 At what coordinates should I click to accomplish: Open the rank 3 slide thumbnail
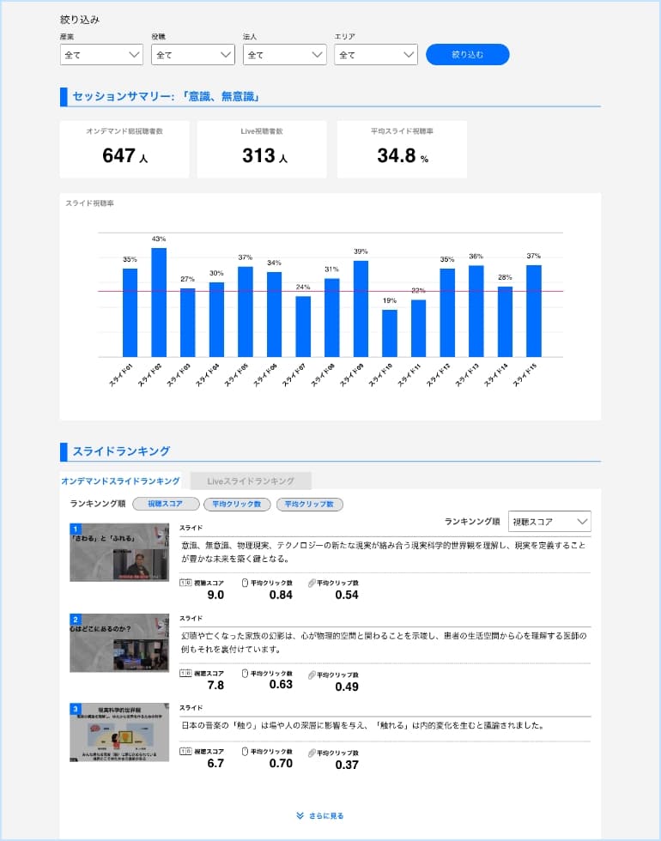pyautogui.click(x=119, y=732)
